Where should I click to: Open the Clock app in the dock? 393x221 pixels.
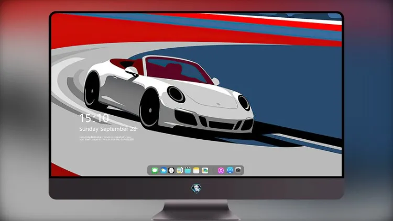pos(171,170)
